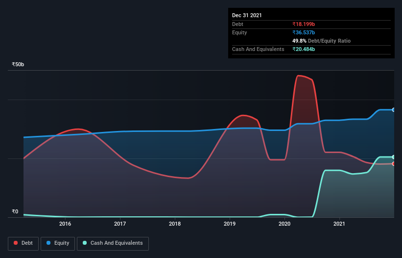Click the 2020 x-axis label
402x258 pixels.
click(284, 224)
